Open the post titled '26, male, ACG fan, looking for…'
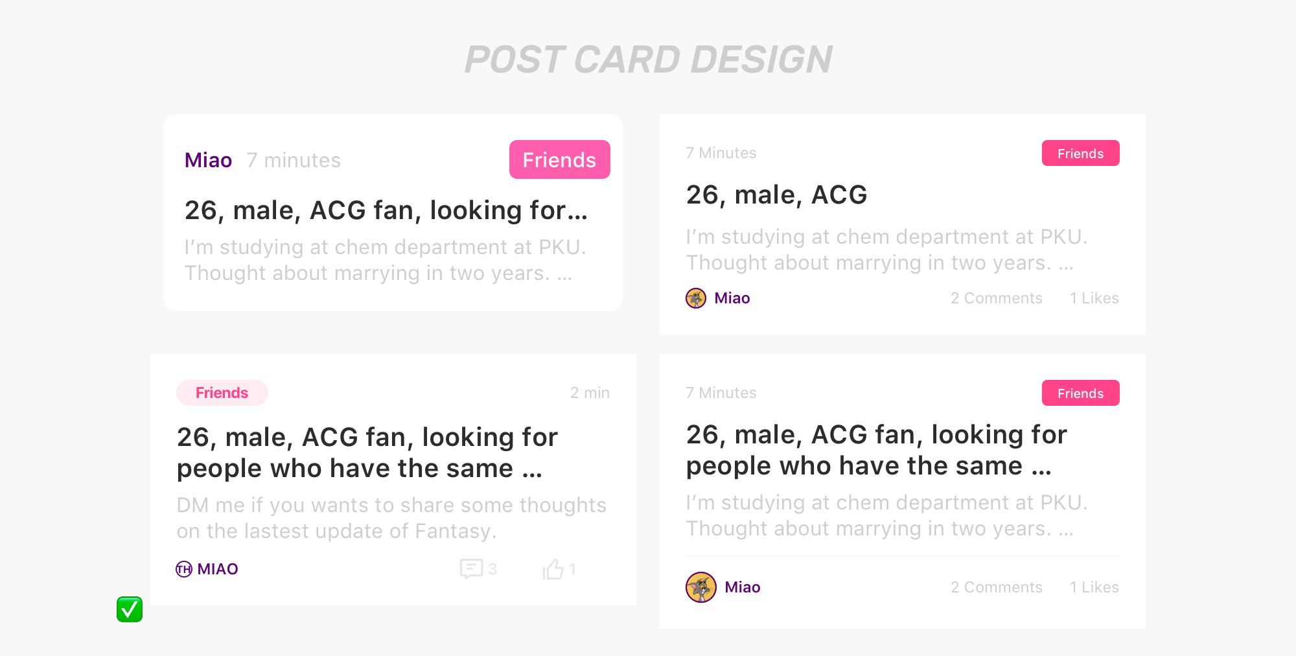 click(386, 211)
